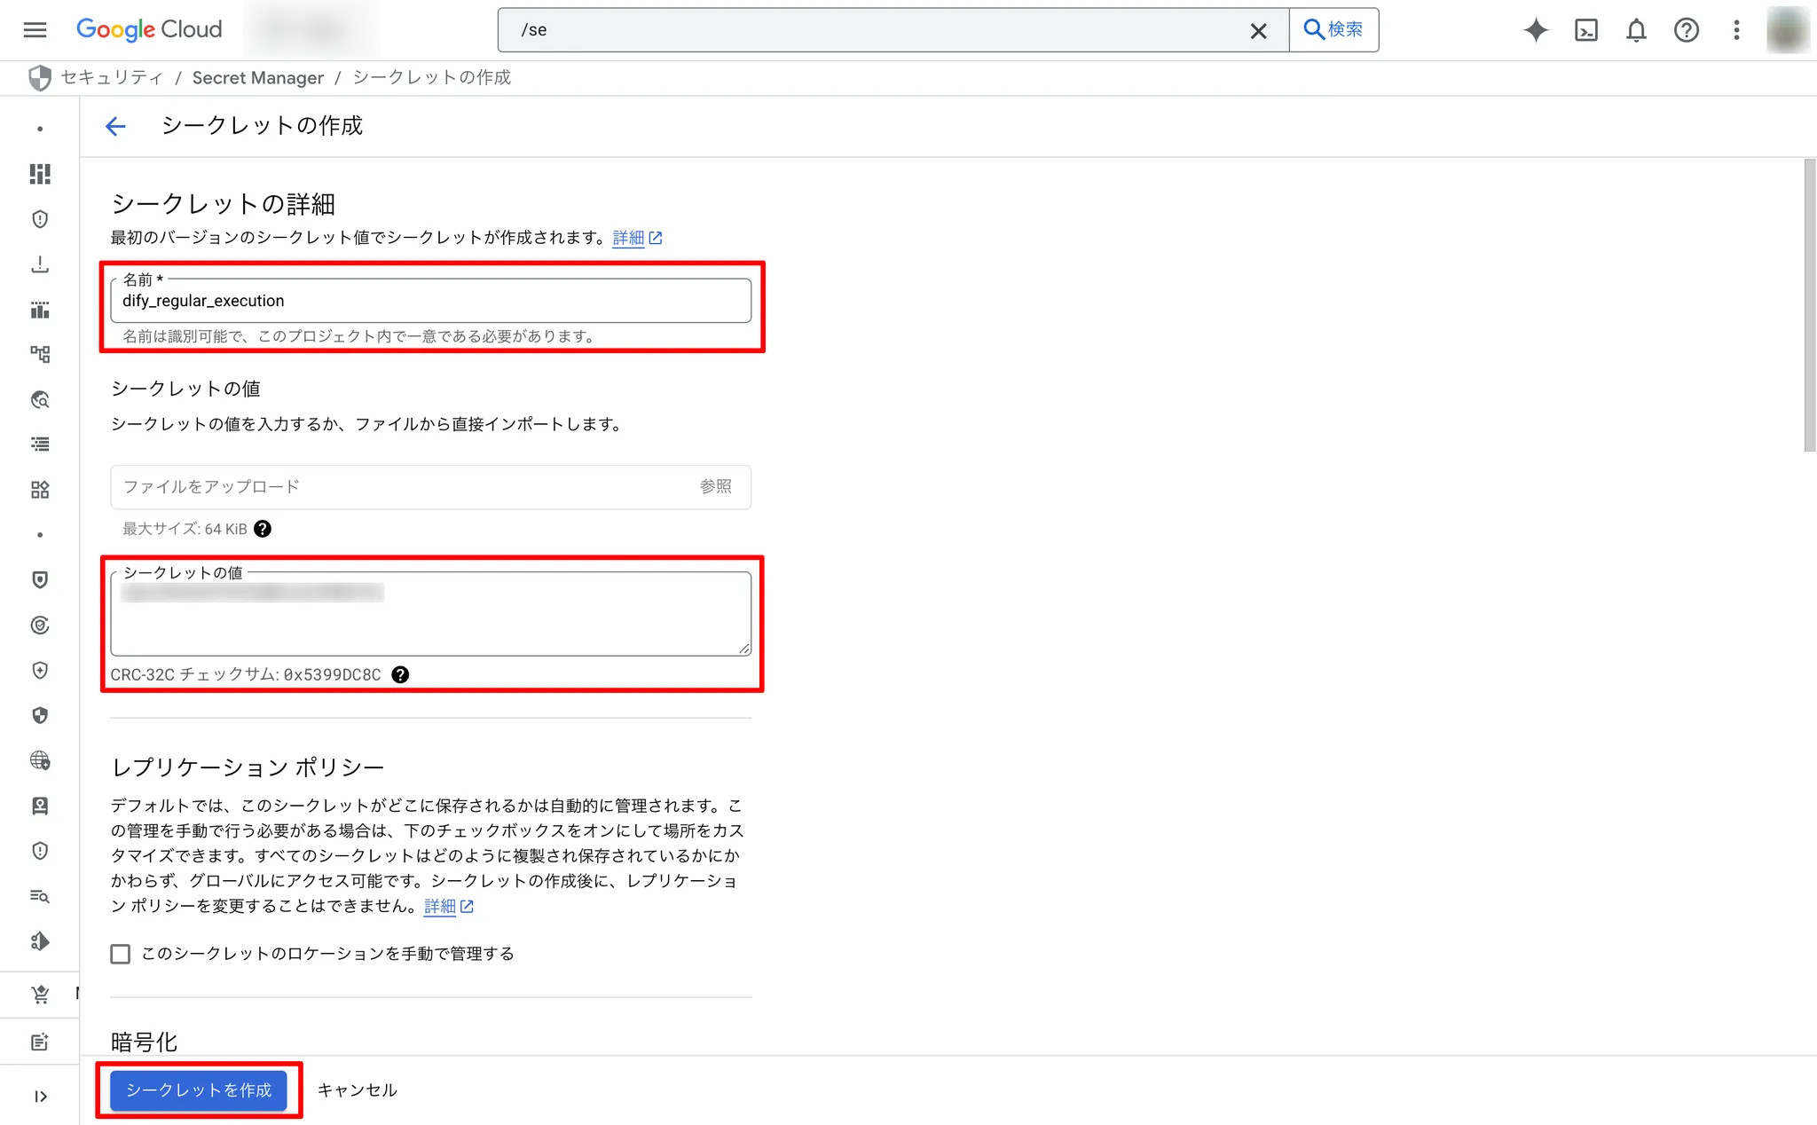Image resolution: width=1817 pixels, height=1125 pixels.
Task: Check このシークレットのロケーションを手動で管理する checkbox
Action: [121, 954]
